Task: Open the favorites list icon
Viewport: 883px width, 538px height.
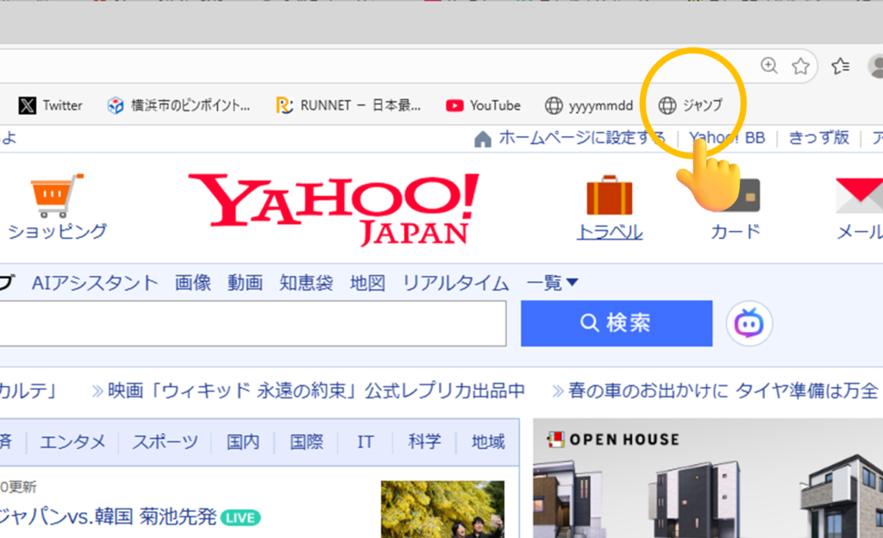Action: coord(840,66)
